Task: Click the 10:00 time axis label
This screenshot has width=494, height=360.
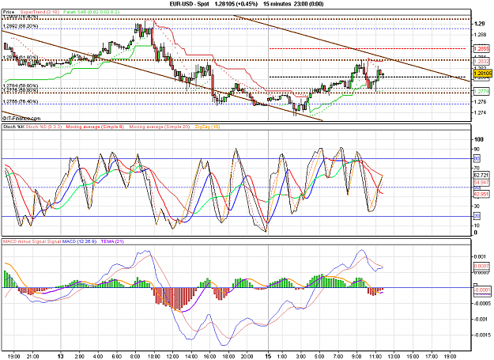Action: pos(154,357)
